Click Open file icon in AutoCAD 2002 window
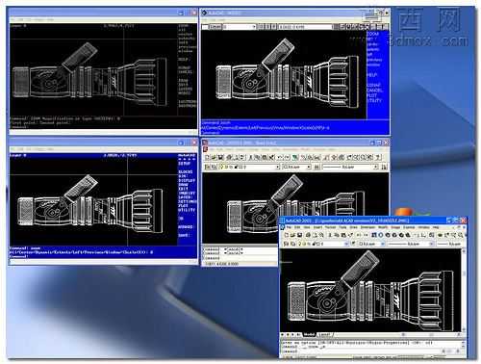The width and height of the screenshot is (481, 364). (292, 235)
